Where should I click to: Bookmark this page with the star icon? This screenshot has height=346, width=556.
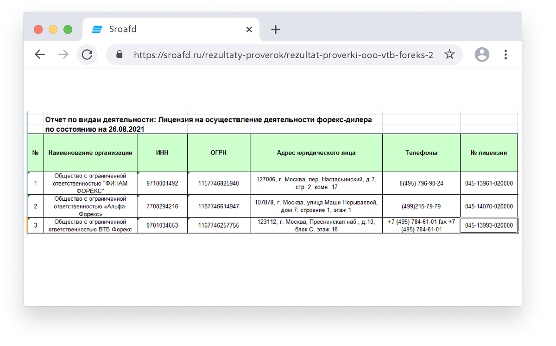(x=449, y=55)
